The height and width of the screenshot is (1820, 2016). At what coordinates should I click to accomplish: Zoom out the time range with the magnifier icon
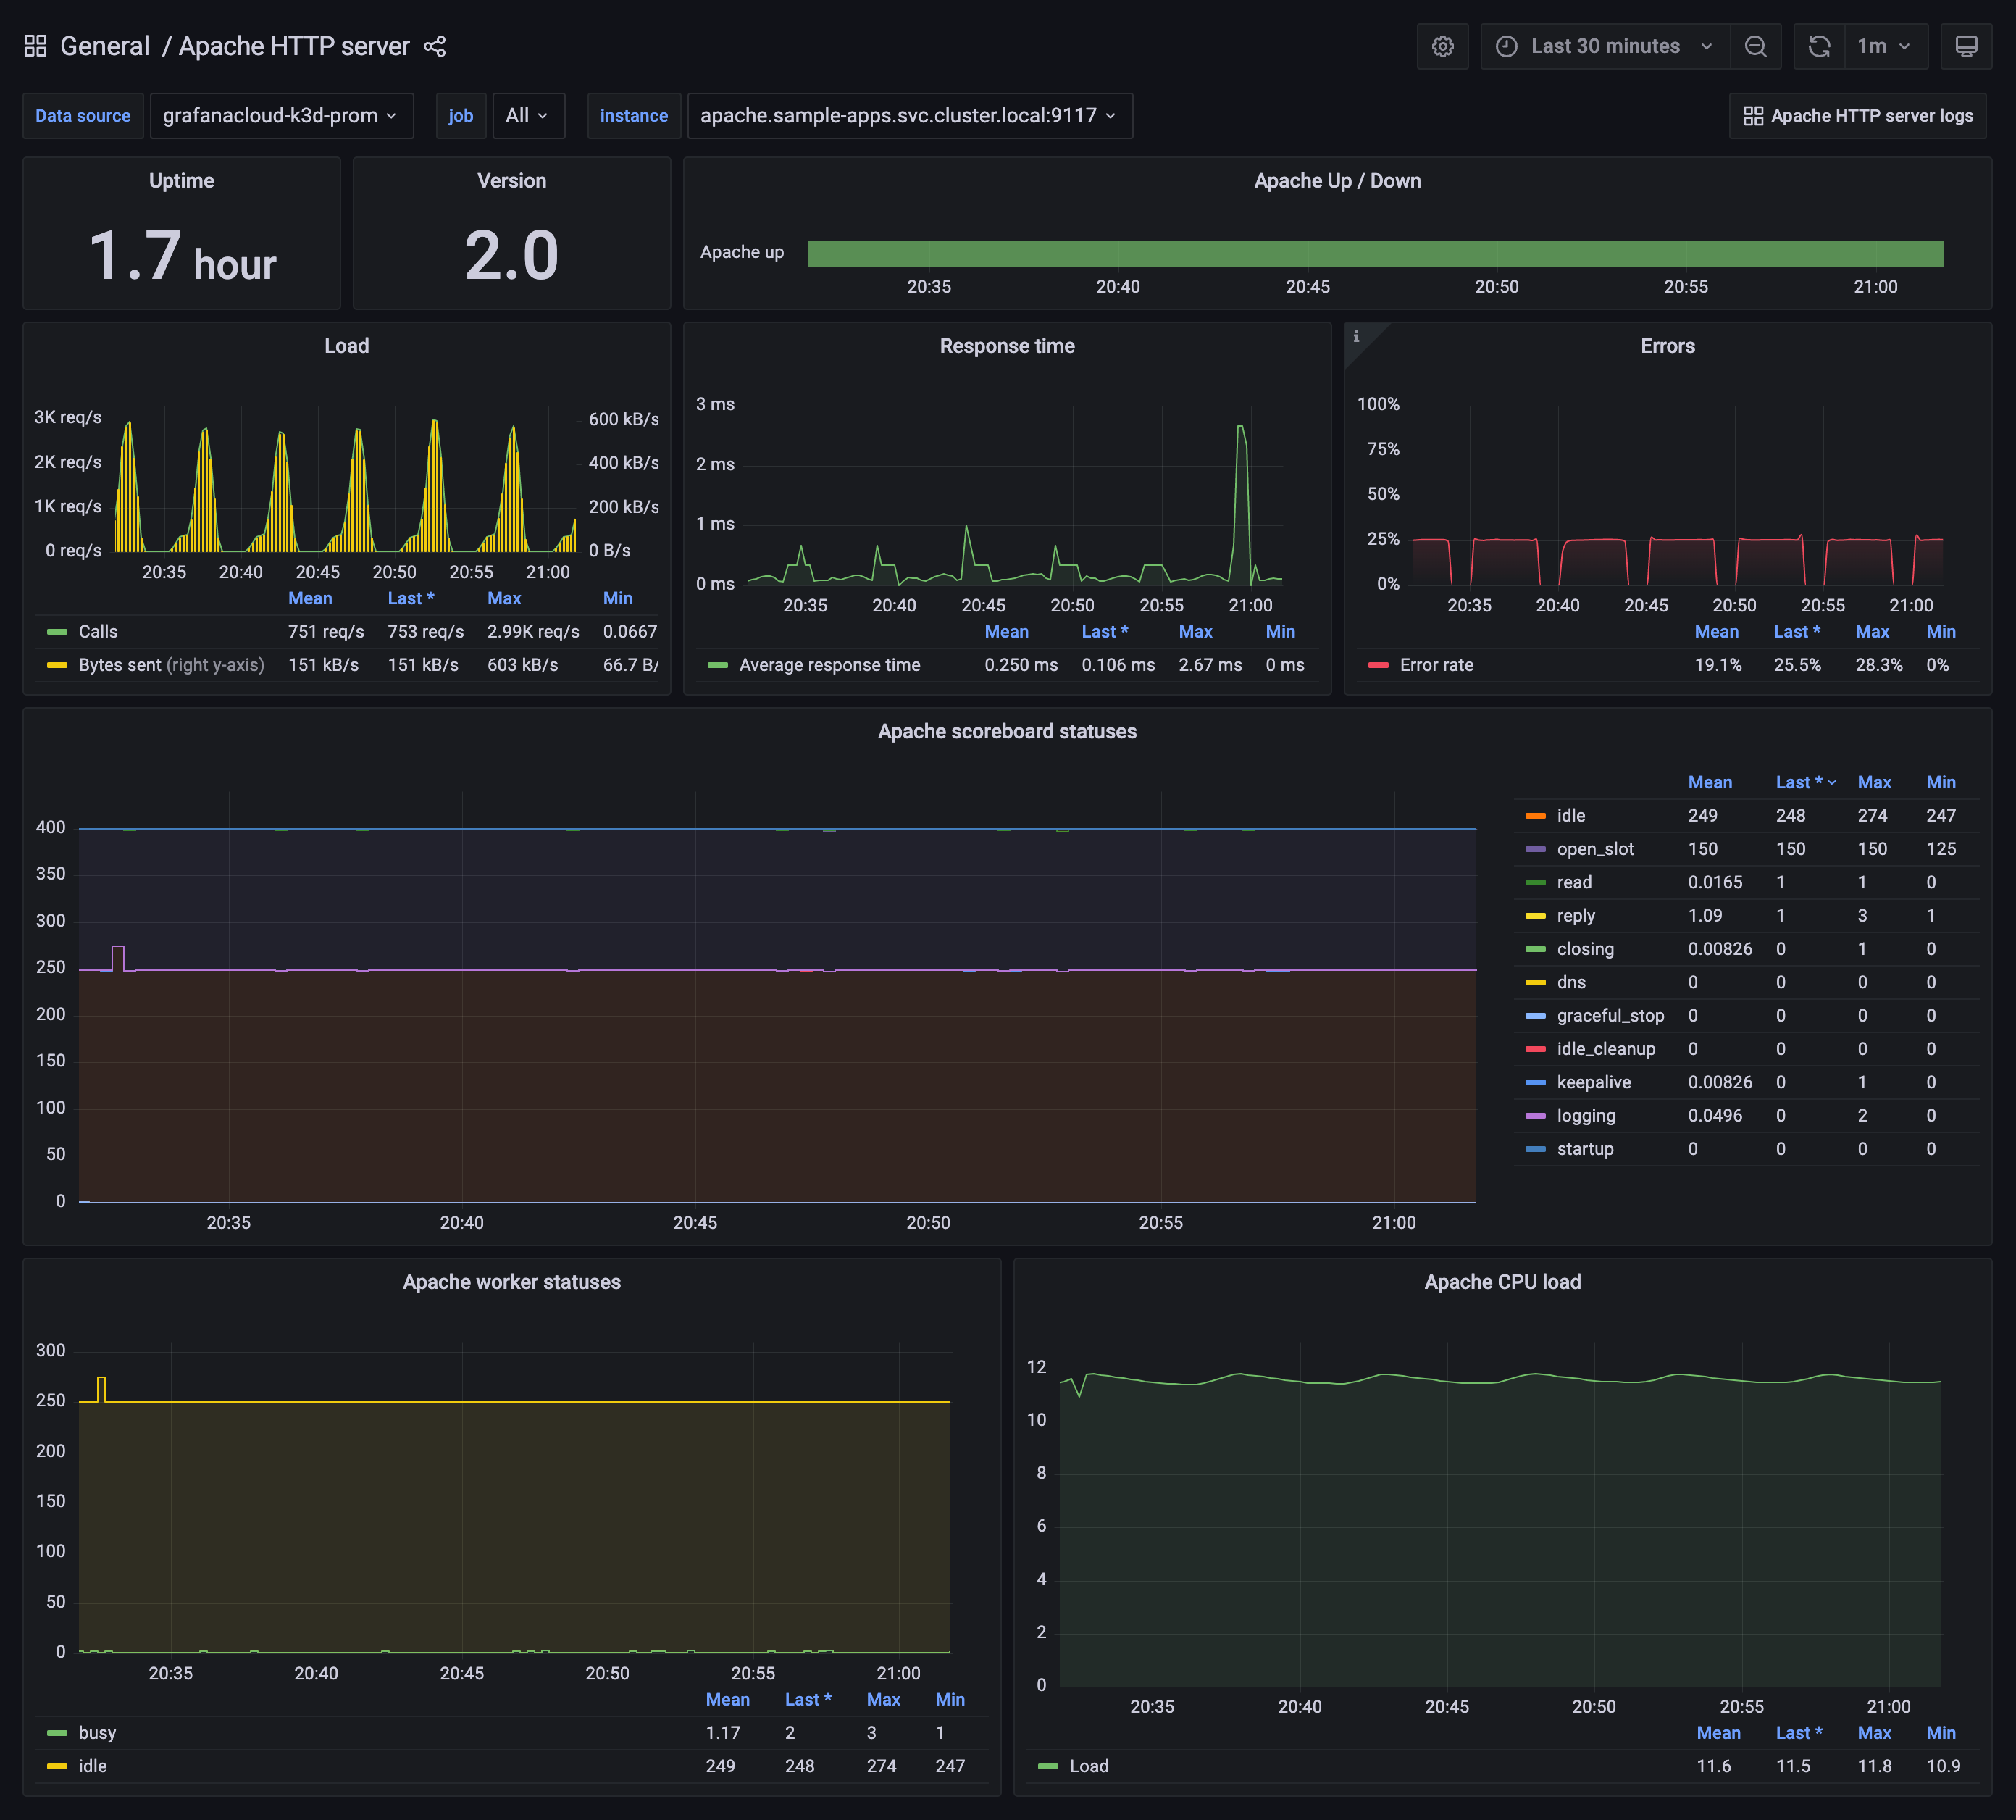(1756, 46)
